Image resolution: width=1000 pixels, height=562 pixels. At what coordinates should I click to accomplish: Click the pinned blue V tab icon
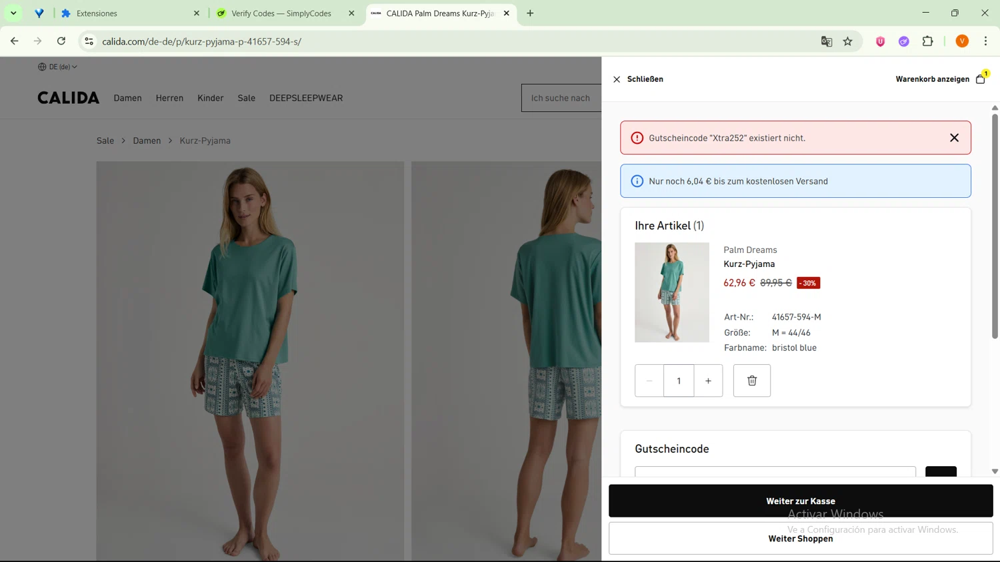39,13
